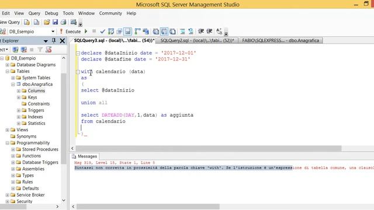Click the second new-query document icon
The image size is (374, 210).
click(36, 22)
